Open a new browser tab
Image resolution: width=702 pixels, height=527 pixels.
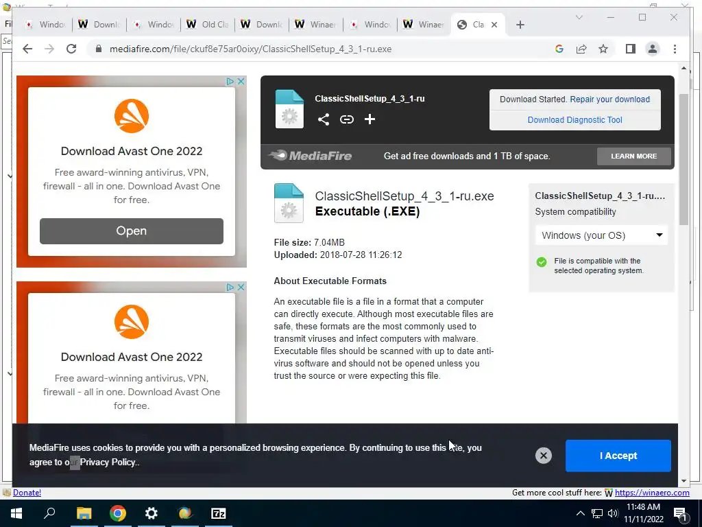[x=520, y=25]
